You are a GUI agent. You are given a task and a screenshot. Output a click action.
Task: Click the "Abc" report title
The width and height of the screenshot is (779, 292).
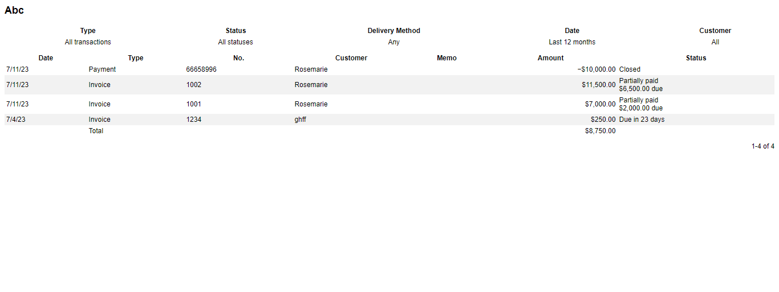point(14,10)
